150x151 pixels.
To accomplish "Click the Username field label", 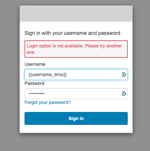I will (35, 64).
